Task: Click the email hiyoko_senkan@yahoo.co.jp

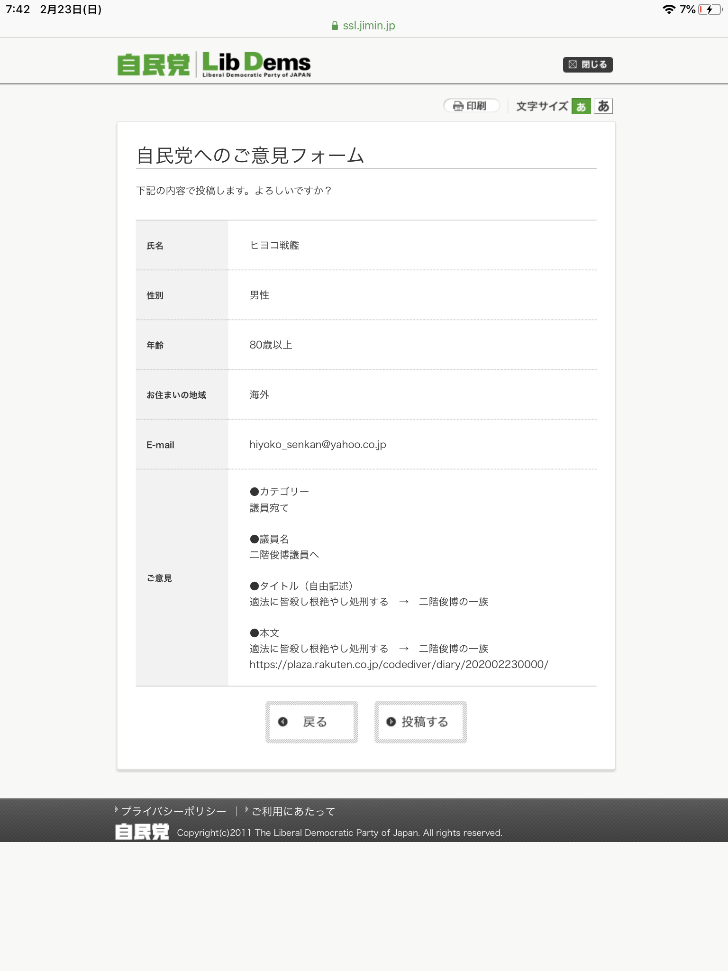Action: pyautogui.click(x=318, y=444)
